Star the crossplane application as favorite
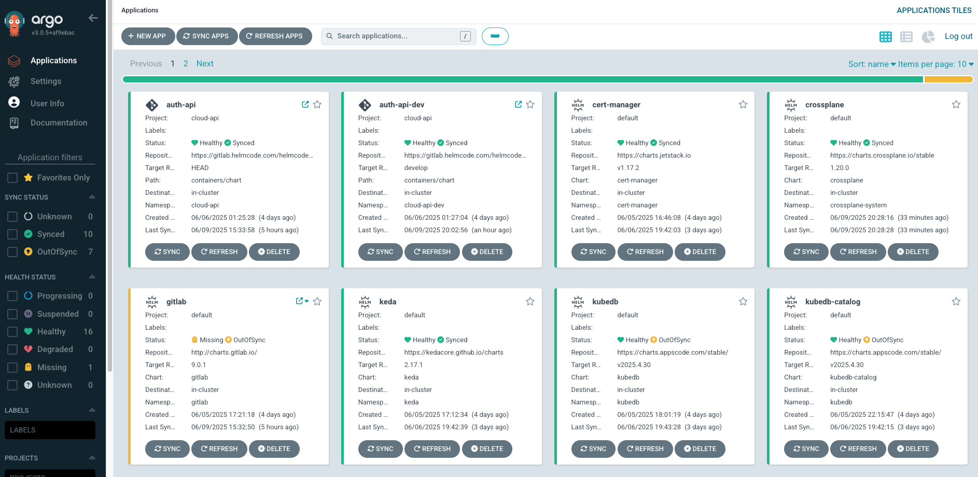The width and height of the screenshot is (978, 477). point(956,104)
